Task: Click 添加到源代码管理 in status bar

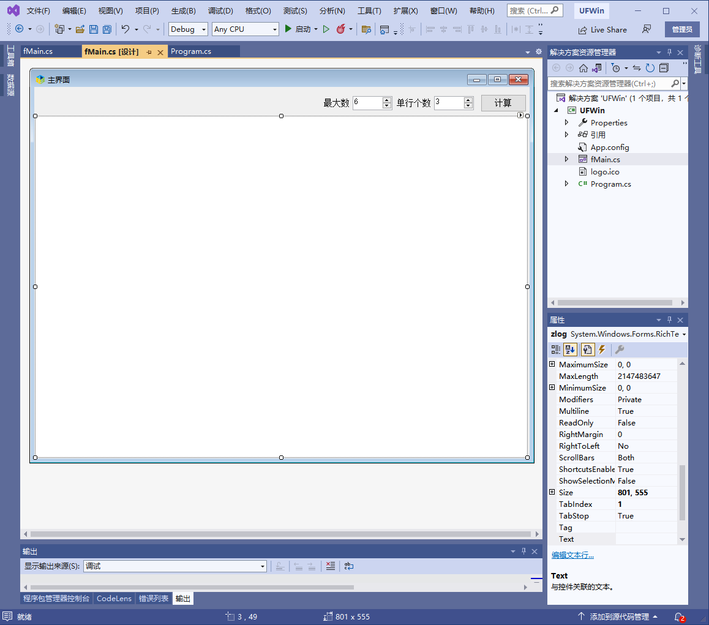Action: tap(619, 617)
